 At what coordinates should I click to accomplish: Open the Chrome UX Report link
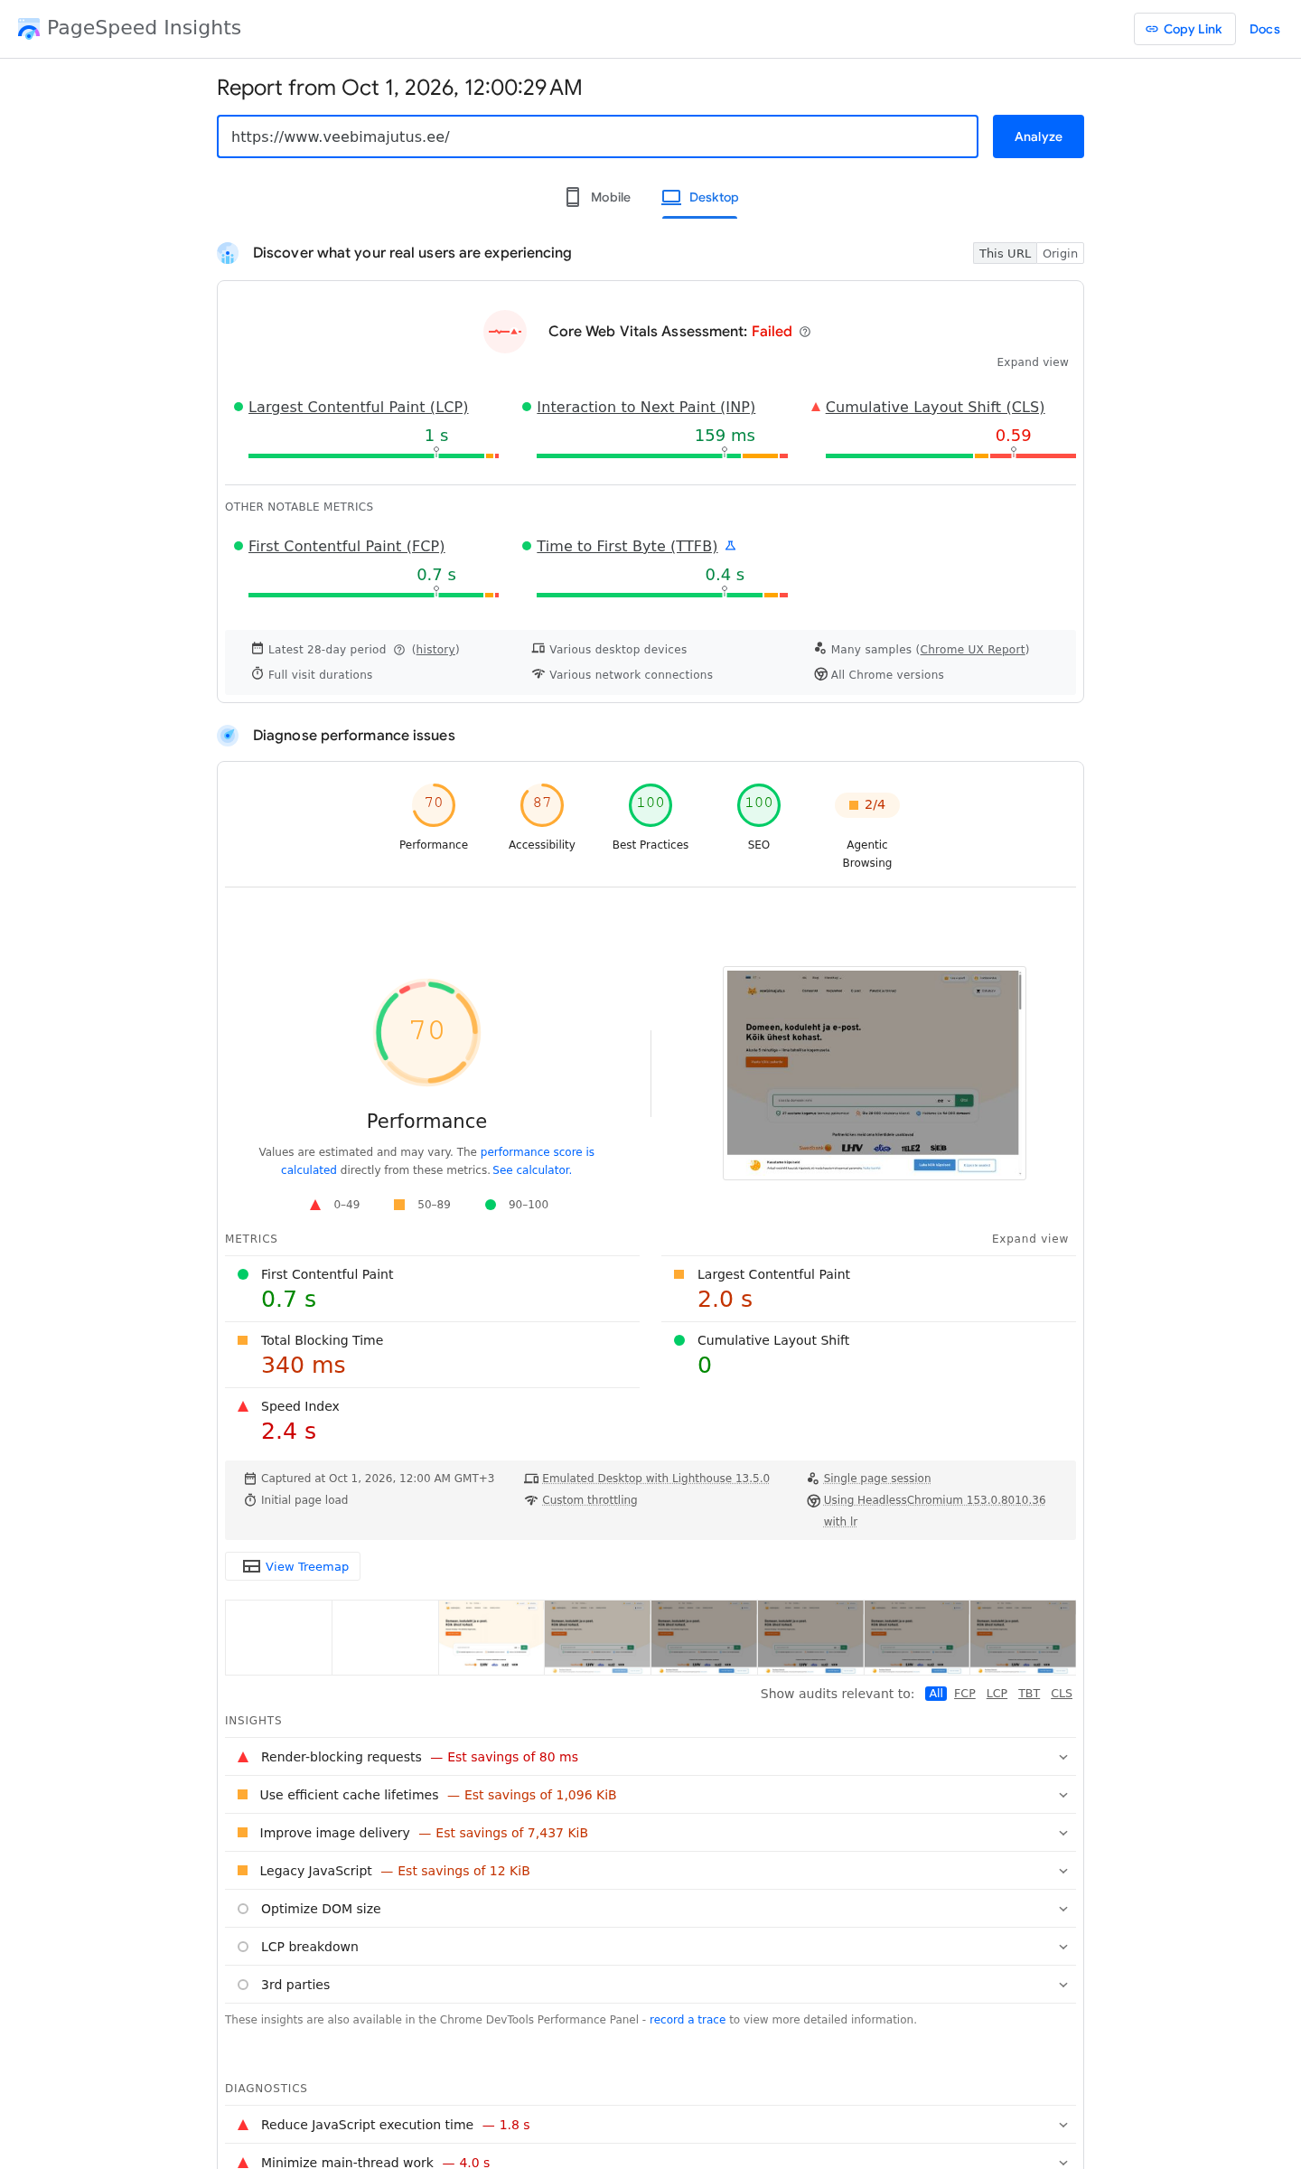tap(972, 650)
